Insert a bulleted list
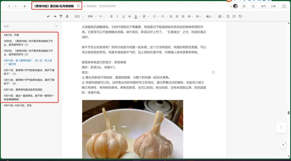The height and width of the screenshot is (161, 291). coord(163,16)
